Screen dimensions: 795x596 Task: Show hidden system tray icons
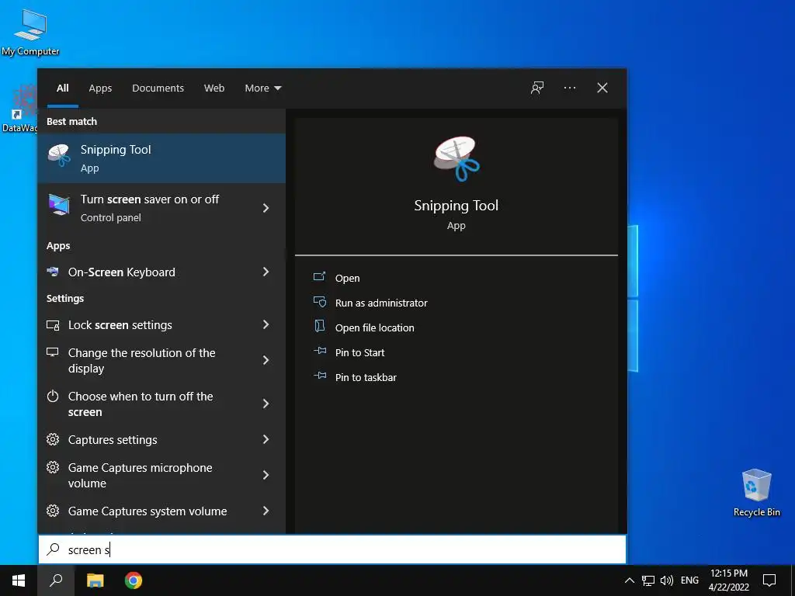click(x=629, y=580)
